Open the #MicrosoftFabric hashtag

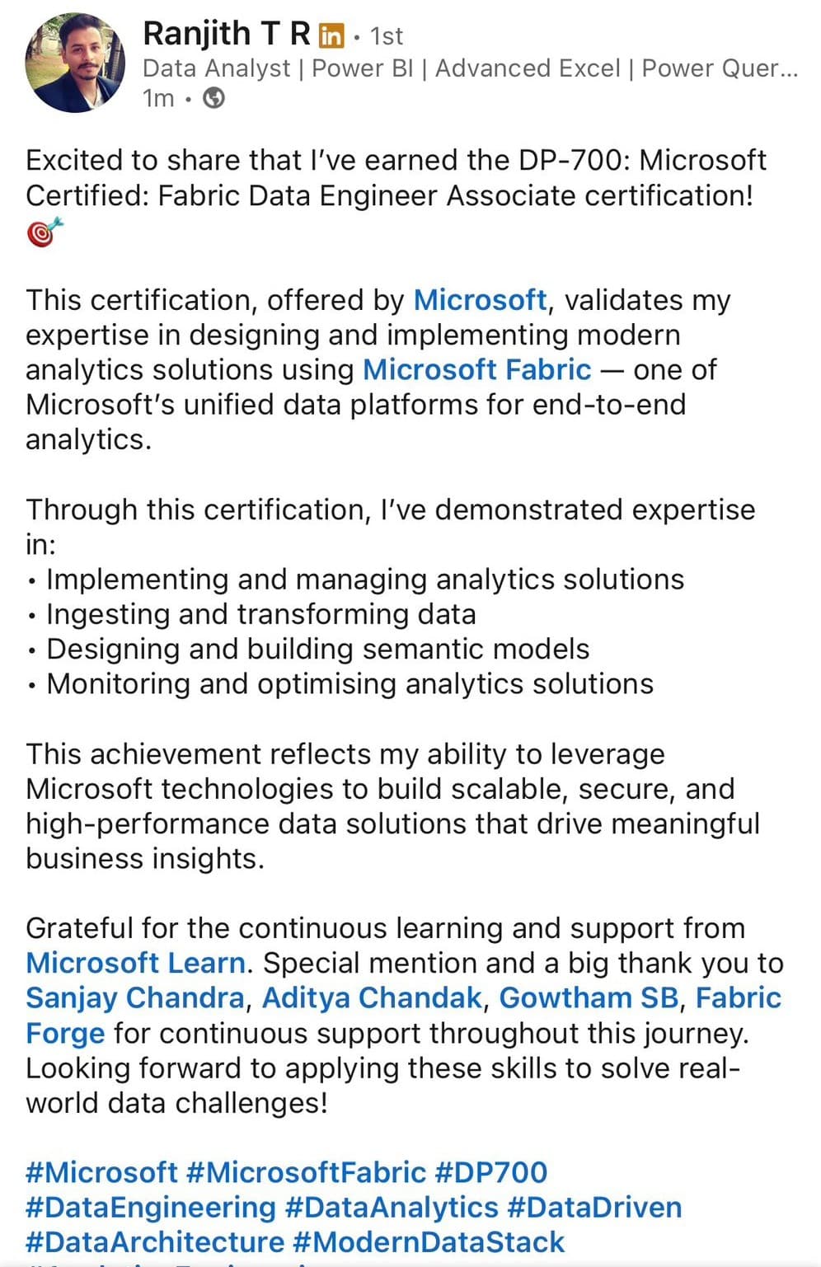coord(305,1171)
